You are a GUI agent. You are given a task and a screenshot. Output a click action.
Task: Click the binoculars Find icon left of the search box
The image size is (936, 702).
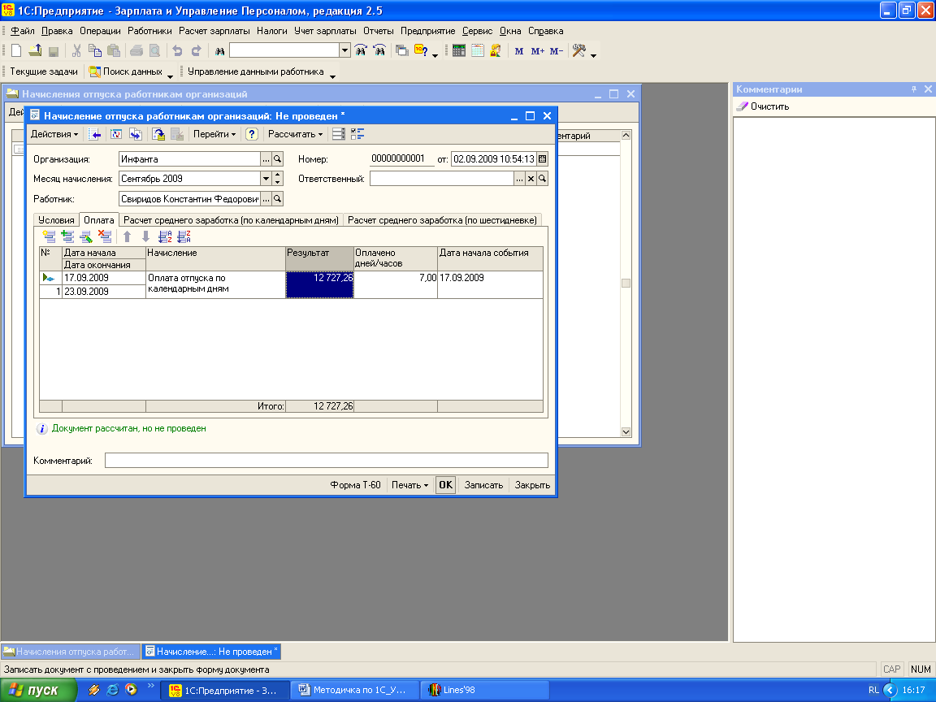219,51
